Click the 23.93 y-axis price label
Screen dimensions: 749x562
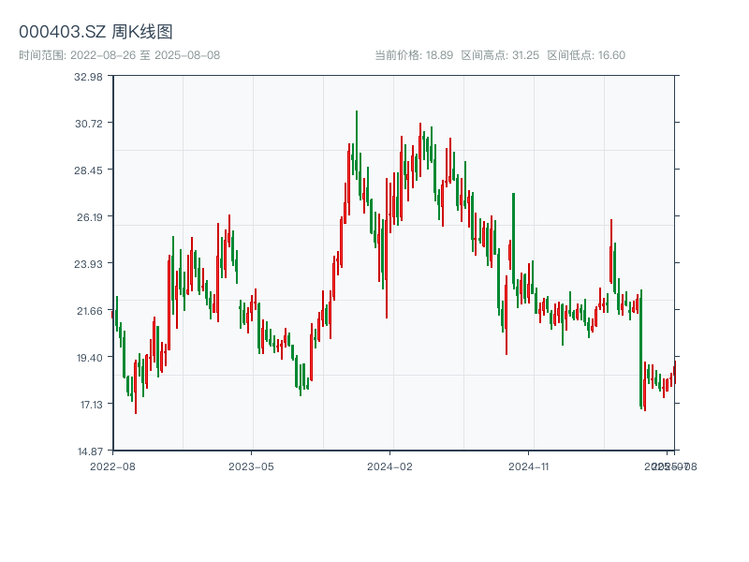pyautogui.click(x=88, y=264)
